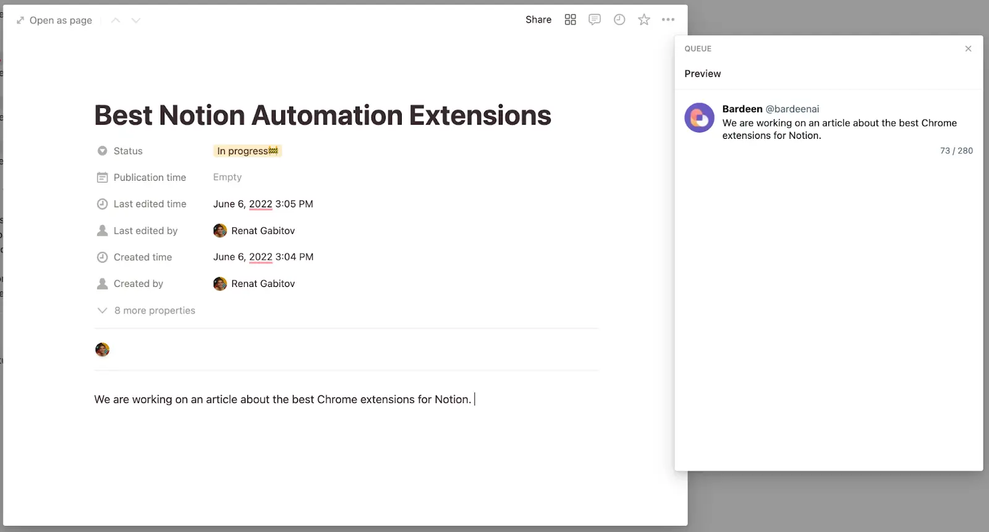Open as page link text
The image size is (989, 532).
point(61,20)
